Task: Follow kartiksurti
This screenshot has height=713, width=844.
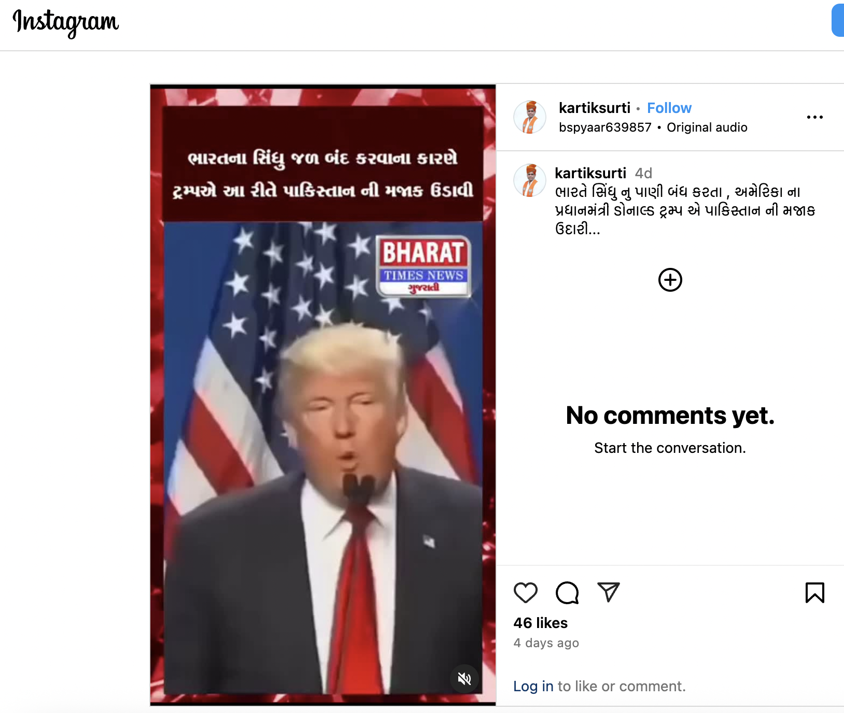Action: (669, 108)
